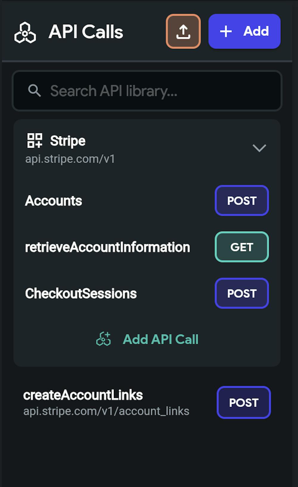Select the Stripe group title

click(68, 141)
